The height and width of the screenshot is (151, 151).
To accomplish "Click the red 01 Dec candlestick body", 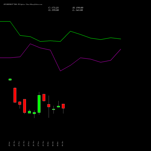I will (x=49, y=106).
